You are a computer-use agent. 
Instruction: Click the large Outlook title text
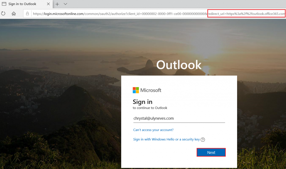coord(179,65)
